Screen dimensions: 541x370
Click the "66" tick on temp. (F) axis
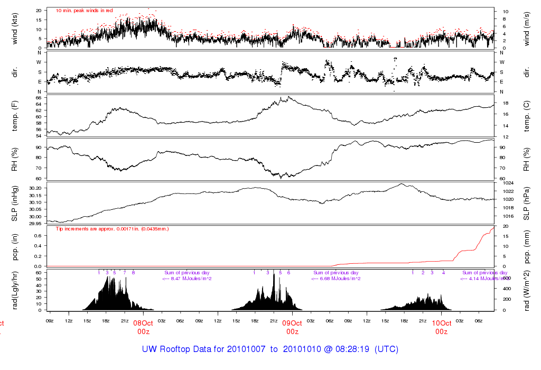tap(39, 98)
